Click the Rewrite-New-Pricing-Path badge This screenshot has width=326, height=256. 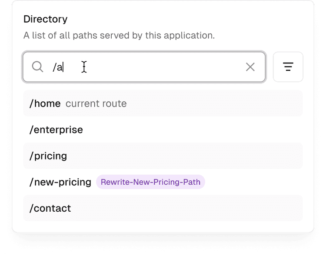pos(150,182)
